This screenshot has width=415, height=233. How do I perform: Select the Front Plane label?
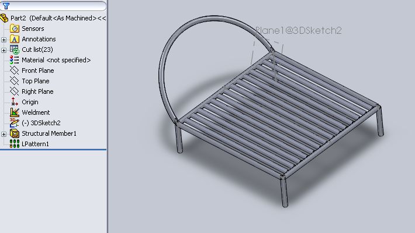(38, 70)
